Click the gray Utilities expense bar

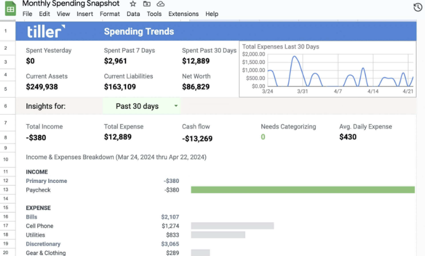click(x=218, y=235)
